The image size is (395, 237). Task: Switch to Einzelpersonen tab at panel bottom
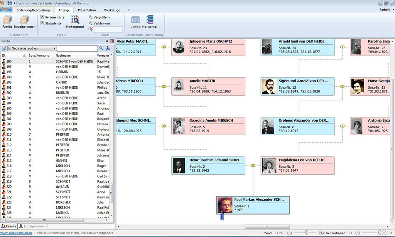(33, 226)
